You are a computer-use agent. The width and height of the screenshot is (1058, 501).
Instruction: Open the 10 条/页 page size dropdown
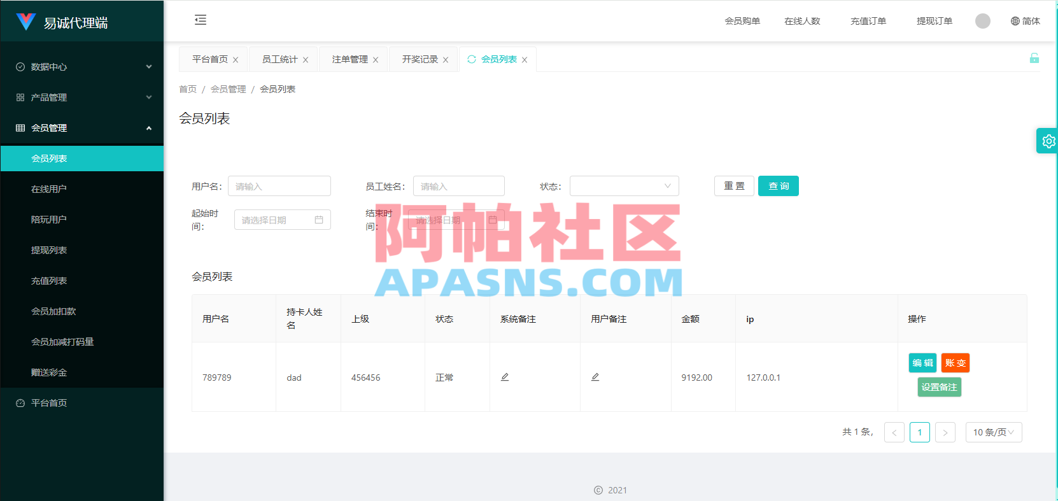click(994, 432)
